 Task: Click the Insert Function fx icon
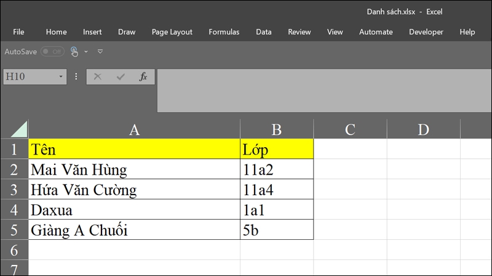[x=143, y=77]
